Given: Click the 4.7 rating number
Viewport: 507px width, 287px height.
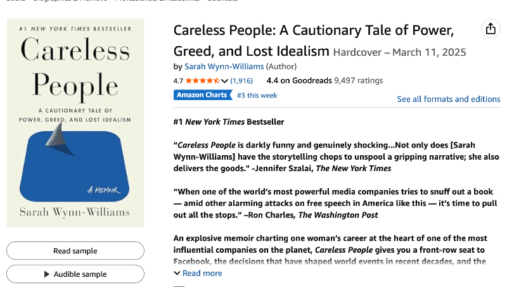Looking at the screenshot, I should click(x=178, y=81).
